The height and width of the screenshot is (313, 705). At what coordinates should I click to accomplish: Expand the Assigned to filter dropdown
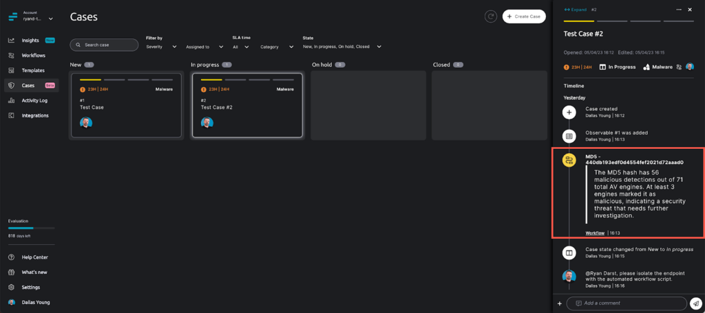pos(204,47)
